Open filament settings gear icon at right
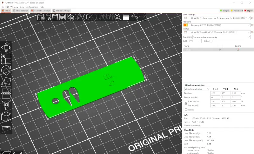 [252, 25]
